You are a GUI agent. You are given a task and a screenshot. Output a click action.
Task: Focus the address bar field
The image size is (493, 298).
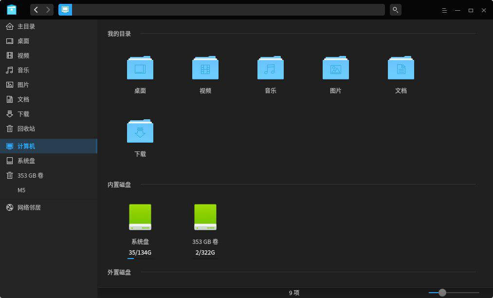point(228,10)
